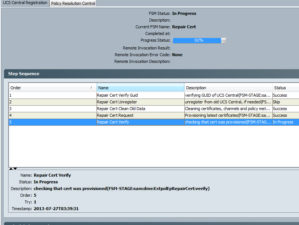The image size is (299, 225).
Task: Click the 'Provisioning latest certificates' description cell
Action: click(x=228, y=115)
